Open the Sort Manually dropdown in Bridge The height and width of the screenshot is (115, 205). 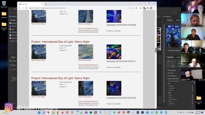click(170, 17)
